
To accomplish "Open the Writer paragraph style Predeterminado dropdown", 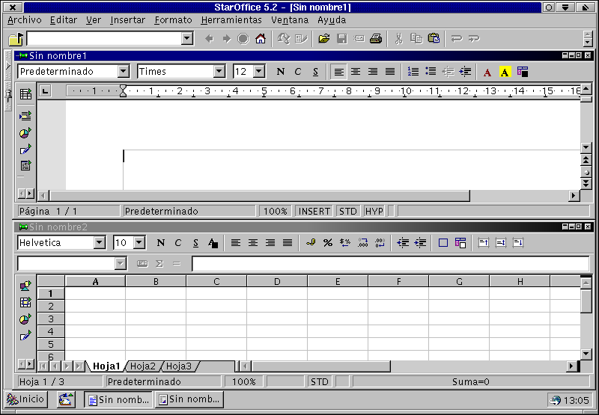I will pyautogui.click(x=124, y=72).
